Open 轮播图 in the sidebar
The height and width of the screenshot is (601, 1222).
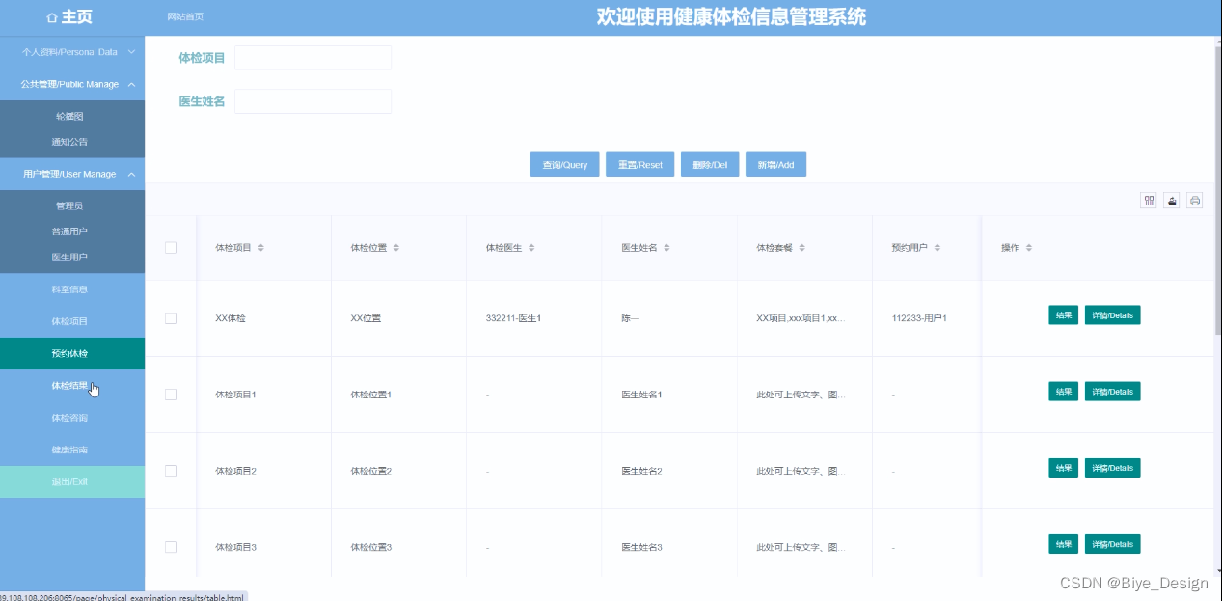pos(69,116)
